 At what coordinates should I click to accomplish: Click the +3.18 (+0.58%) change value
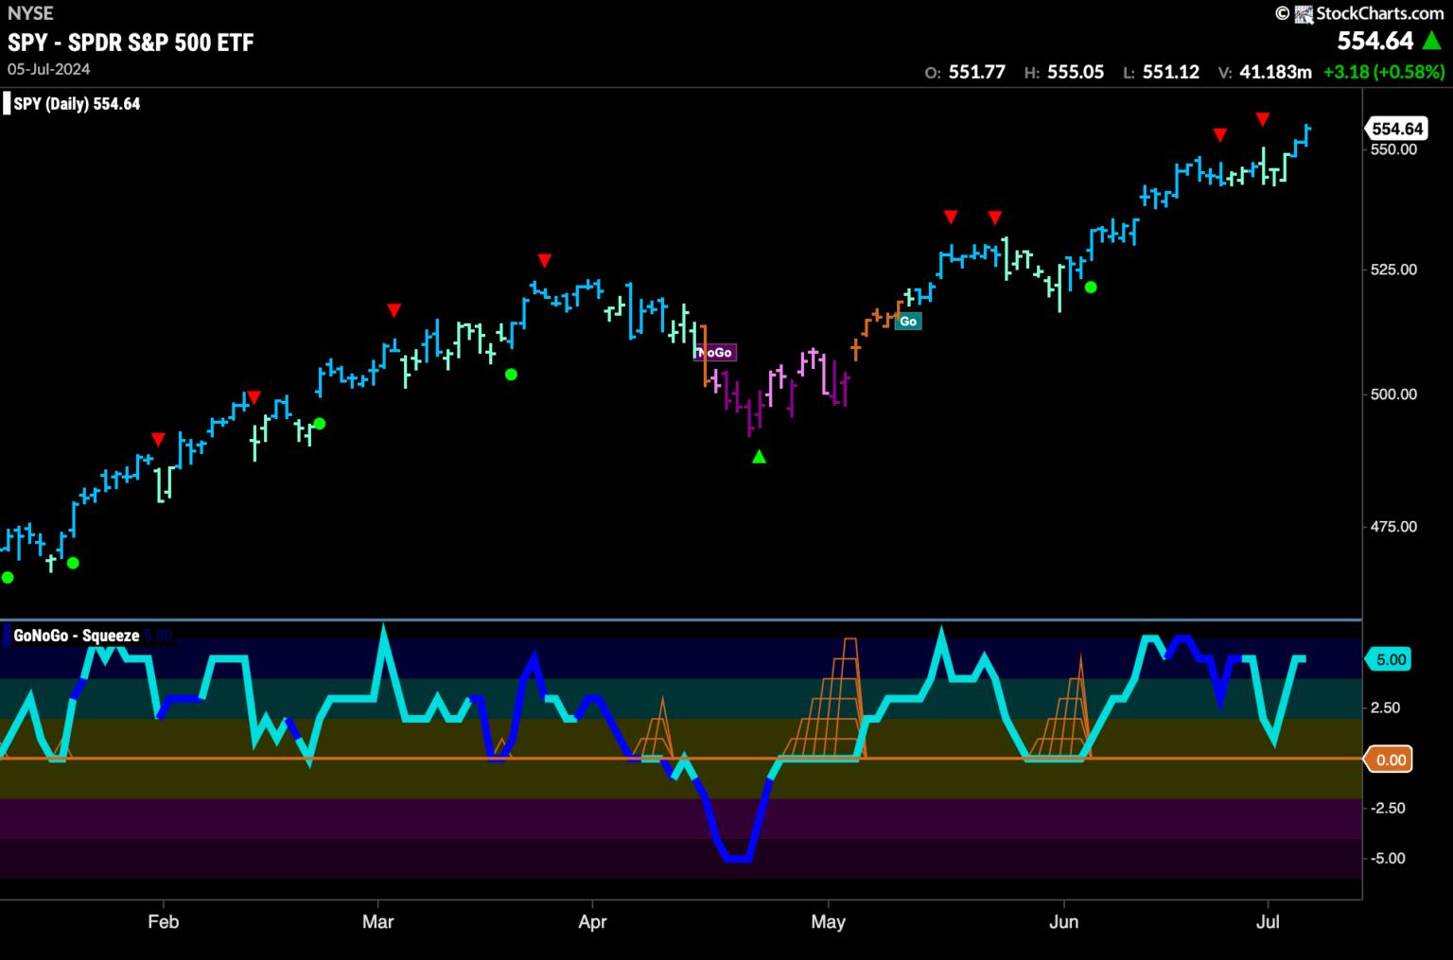pyautogui.click(x=1385, y=72)
